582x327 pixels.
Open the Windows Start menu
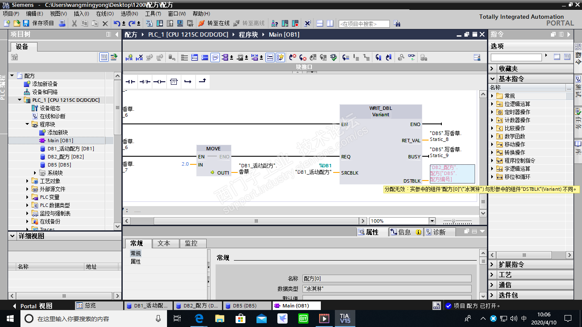(x=10, y=318)
